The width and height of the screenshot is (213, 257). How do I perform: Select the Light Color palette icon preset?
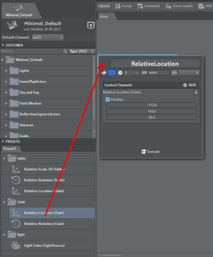16,246
